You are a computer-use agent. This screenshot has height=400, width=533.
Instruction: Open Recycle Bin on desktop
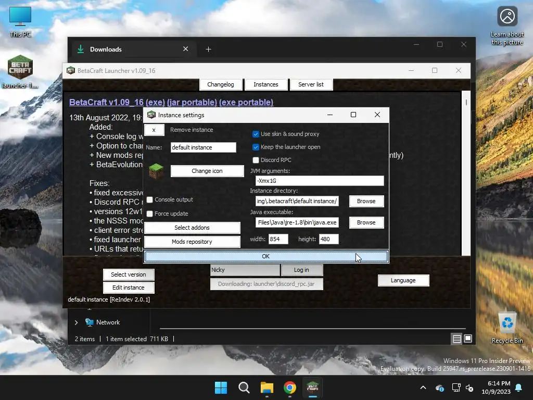tap(507, 327)
